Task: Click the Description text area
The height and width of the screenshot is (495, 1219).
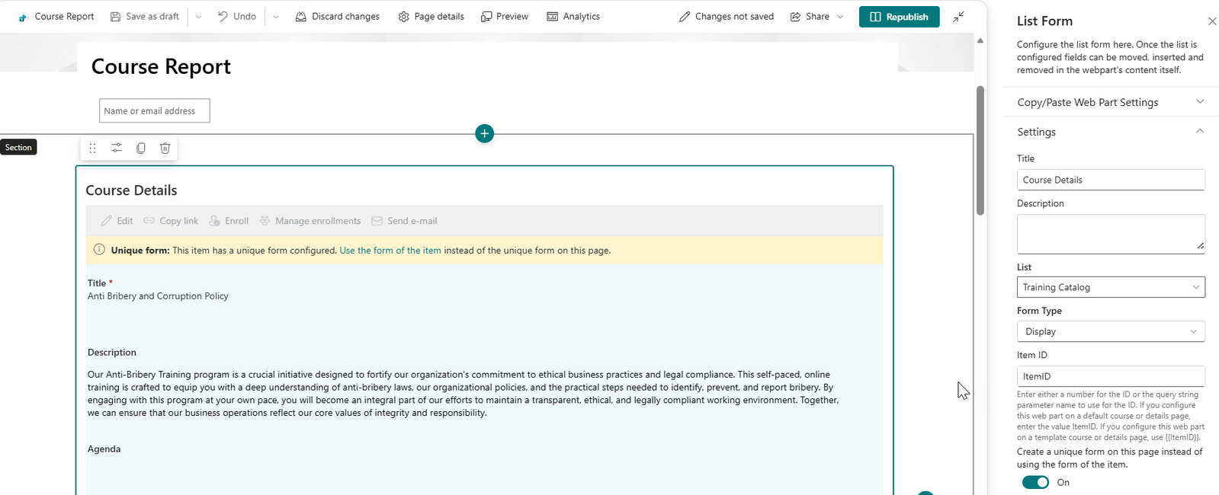Action: (x=1111, y=234)
